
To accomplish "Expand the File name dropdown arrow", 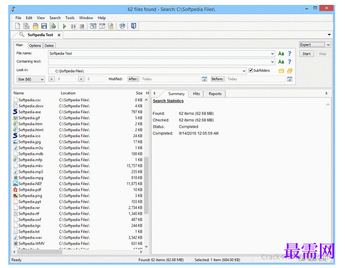I will 273,53.
